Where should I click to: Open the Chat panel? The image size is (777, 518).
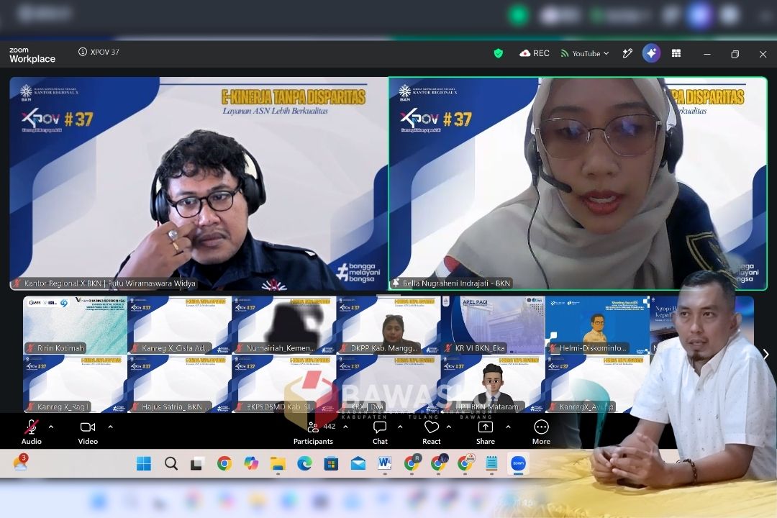(380, 432)
